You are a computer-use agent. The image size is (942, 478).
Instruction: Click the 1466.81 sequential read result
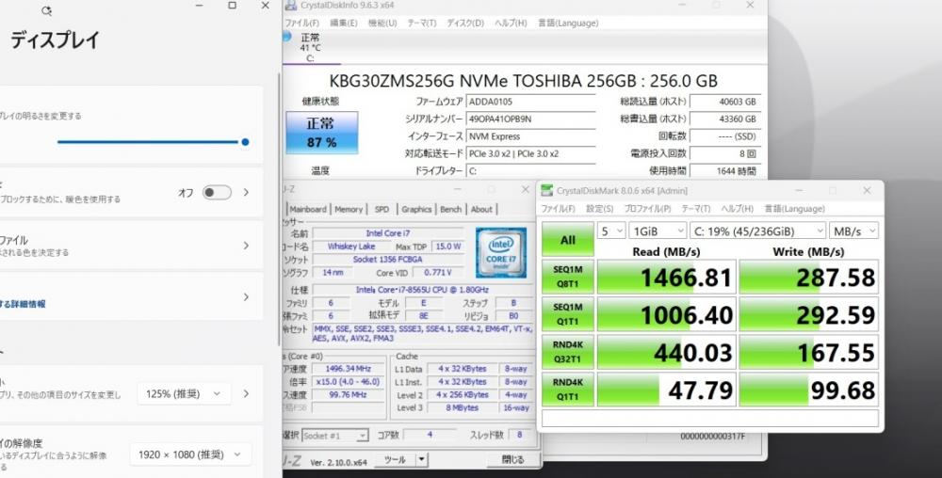coord(666,277)
